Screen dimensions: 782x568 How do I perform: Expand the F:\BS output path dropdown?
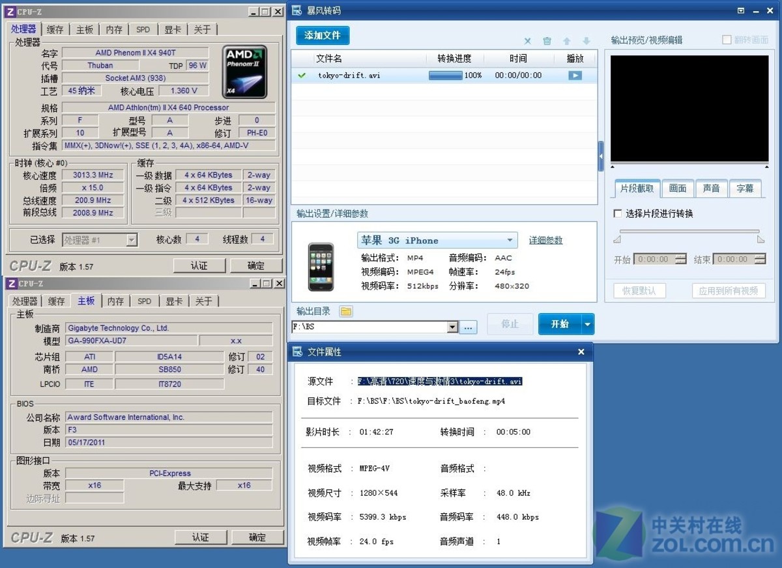pos(453,327)
